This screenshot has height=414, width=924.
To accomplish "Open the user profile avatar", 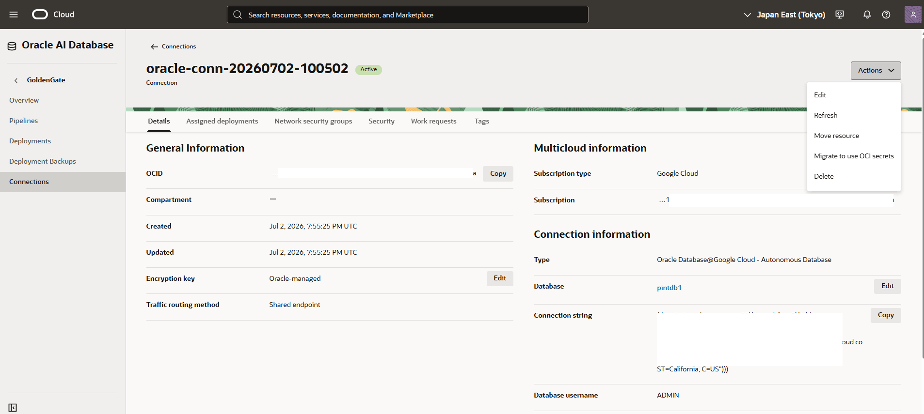I will (913, 15).
